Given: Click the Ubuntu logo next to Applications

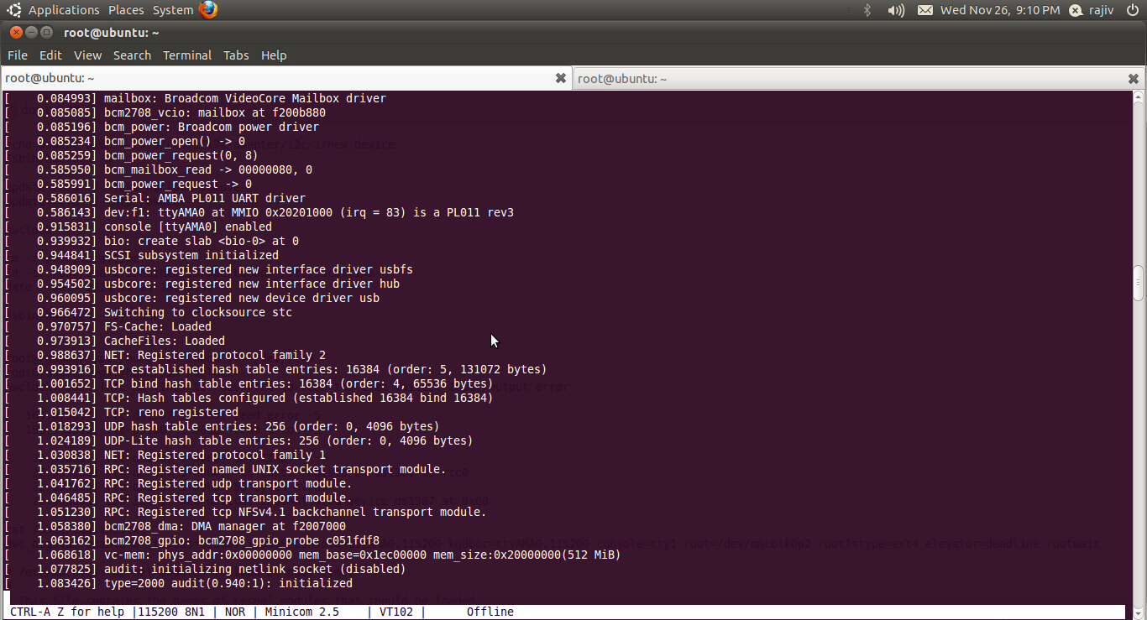Looking at the screenshot, I should click(13, 10).
